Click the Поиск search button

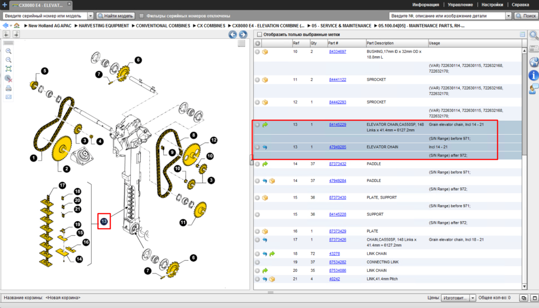pyautogui.click(x=526, y=16)
